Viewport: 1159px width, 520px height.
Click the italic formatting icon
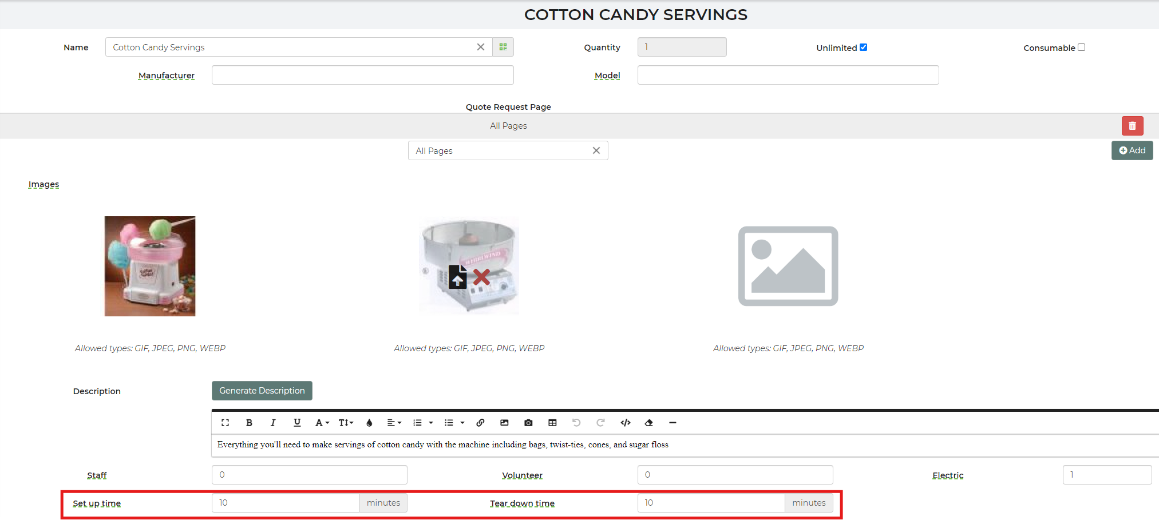(x=273, y=423)
